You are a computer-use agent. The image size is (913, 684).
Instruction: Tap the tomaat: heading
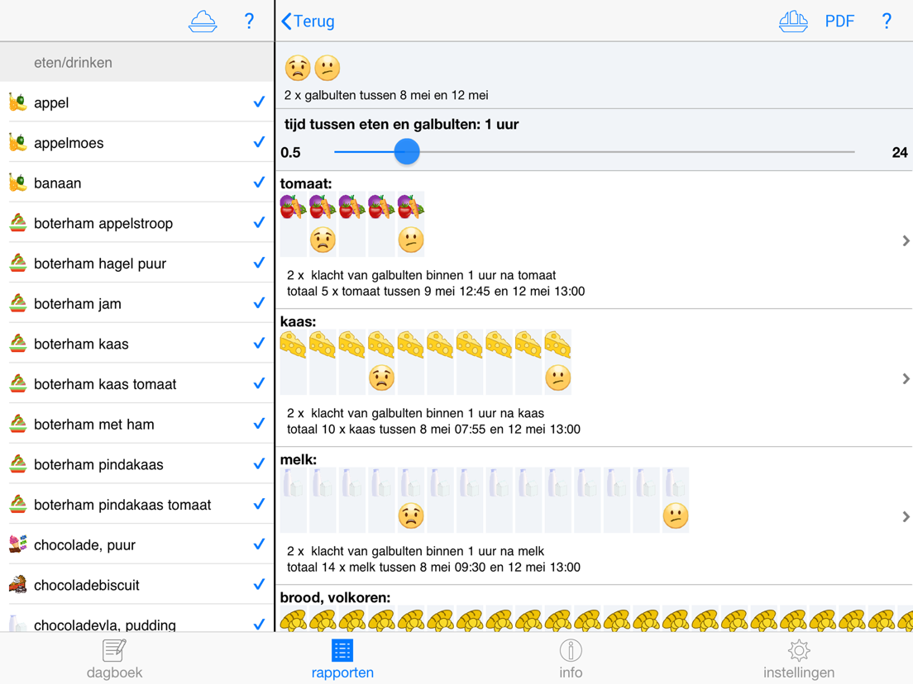306,183
